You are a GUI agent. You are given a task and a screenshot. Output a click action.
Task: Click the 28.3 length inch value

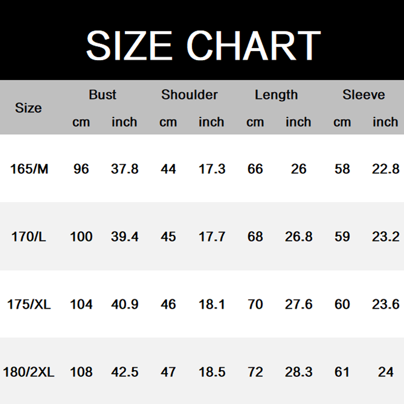(x=298, y=373)
